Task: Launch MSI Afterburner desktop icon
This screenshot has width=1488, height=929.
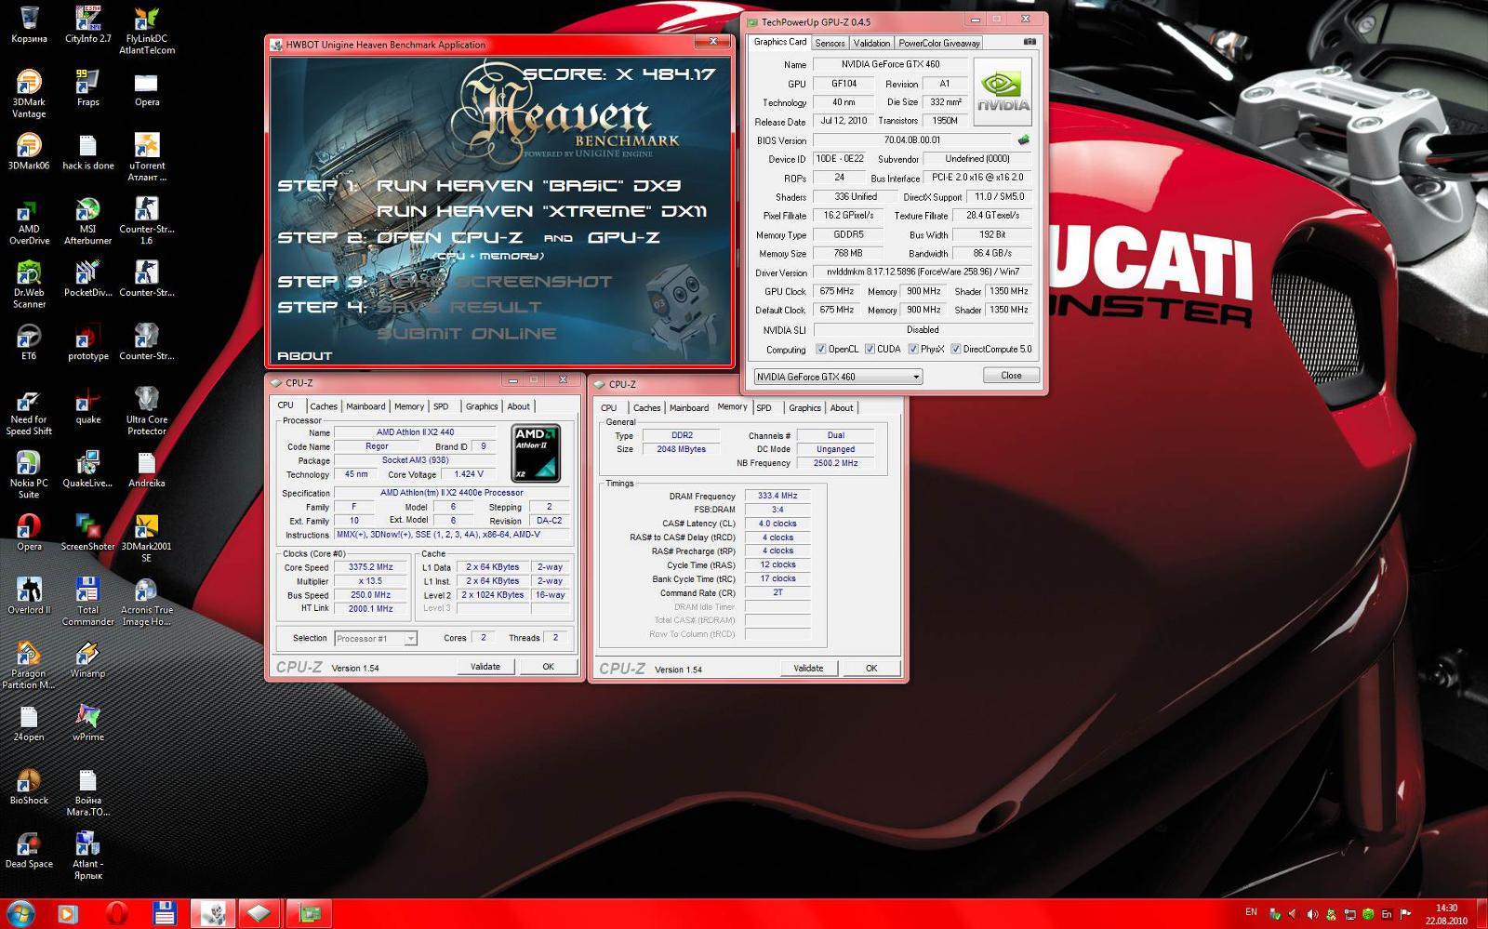Action: (x=87, y=220)
